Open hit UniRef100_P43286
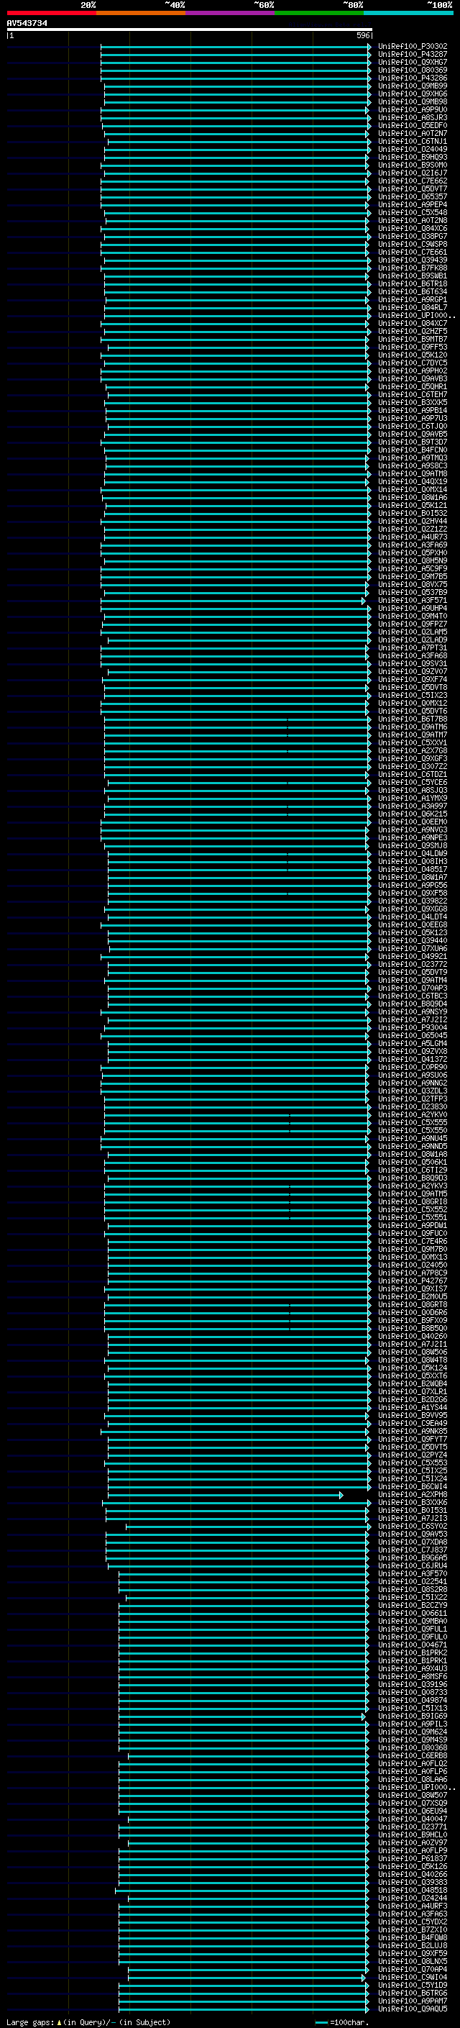The height and width of the screenshot is (2028, 460). coord(413,78)
